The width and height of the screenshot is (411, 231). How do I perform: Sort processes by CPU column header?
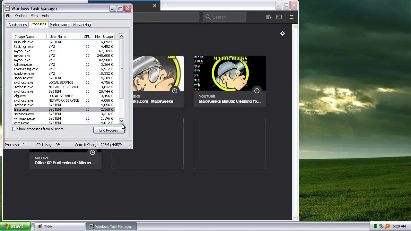[87, 37]
